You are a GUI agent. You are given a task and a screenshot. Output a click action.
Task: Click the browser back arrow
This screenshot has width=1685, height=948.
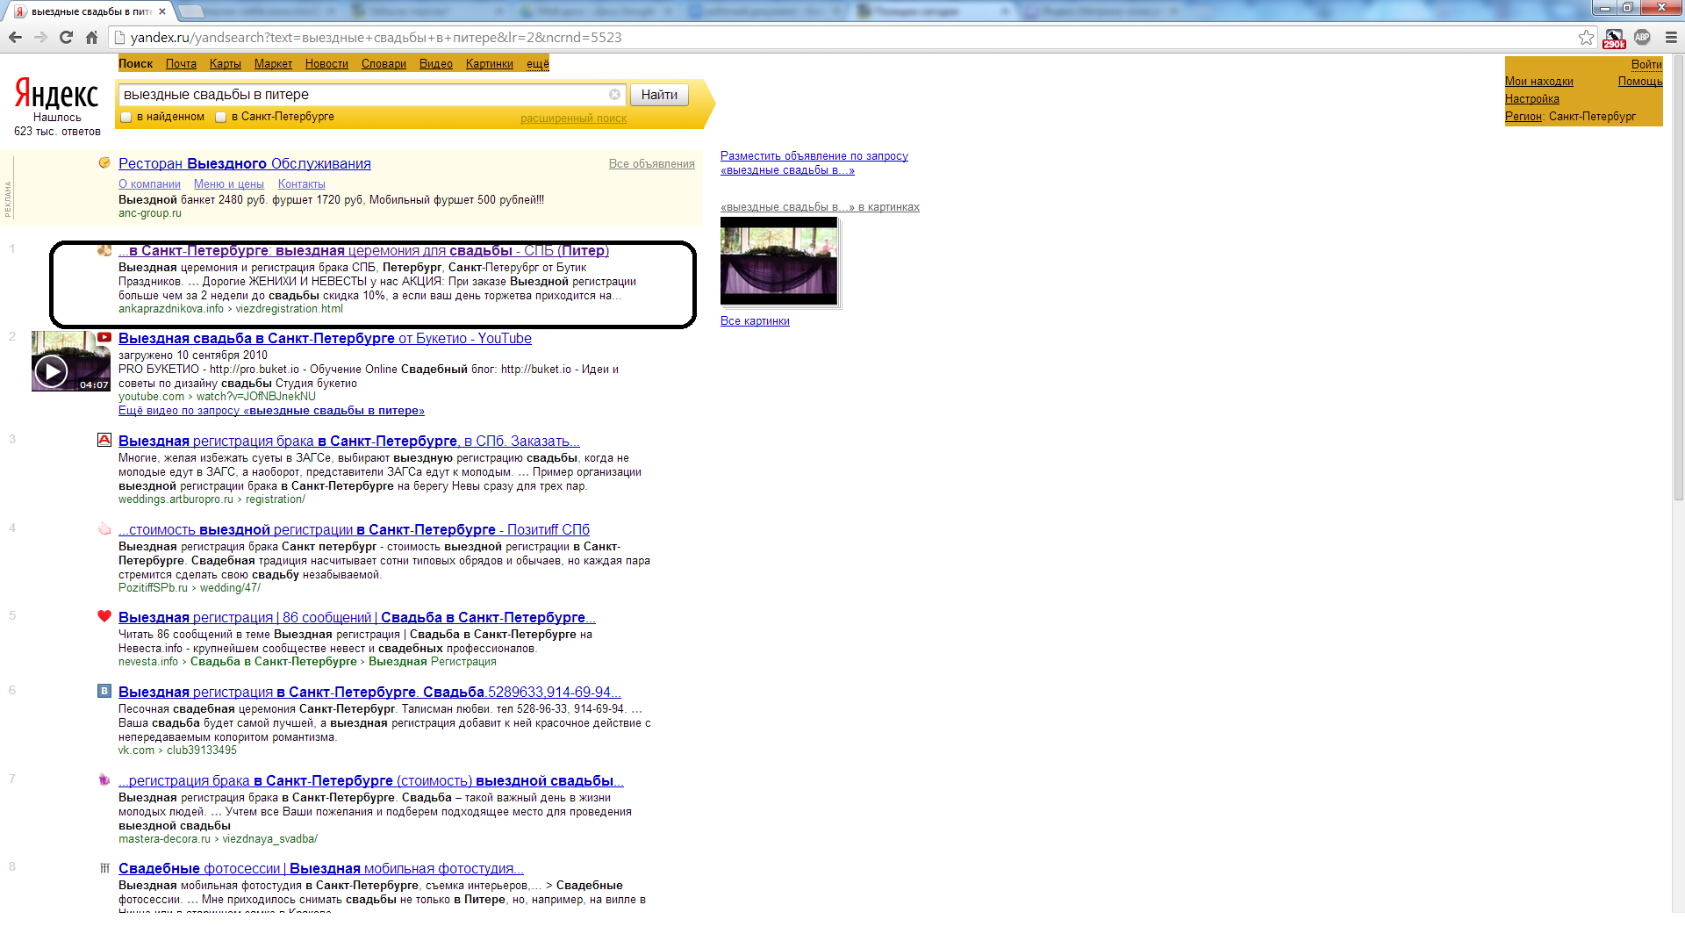[x=15, y=38]
